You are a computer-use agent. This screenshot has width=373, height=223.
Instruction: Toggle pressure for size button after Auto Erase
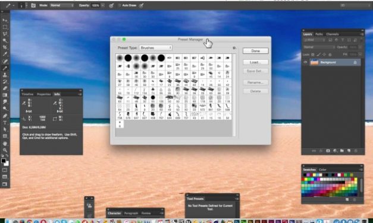[142, 5]
